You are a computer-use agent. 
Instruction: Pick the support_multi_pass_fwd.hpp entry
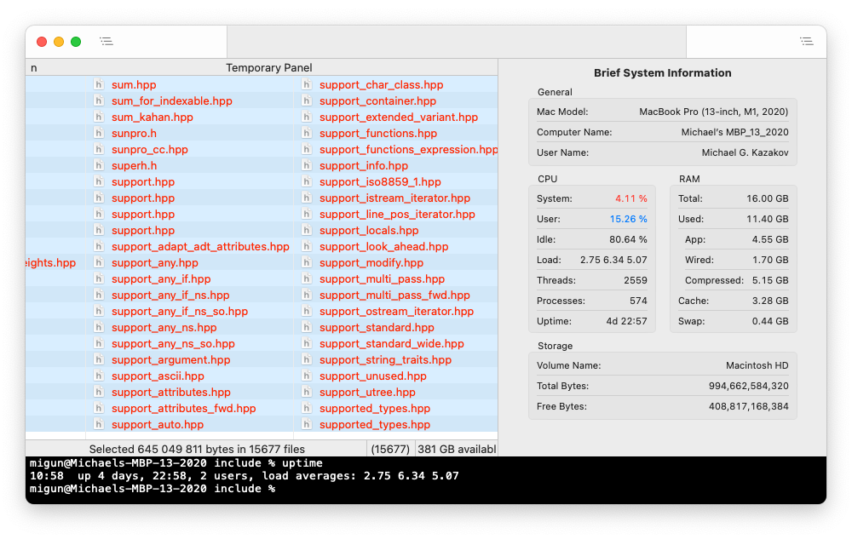click(394, 295)
